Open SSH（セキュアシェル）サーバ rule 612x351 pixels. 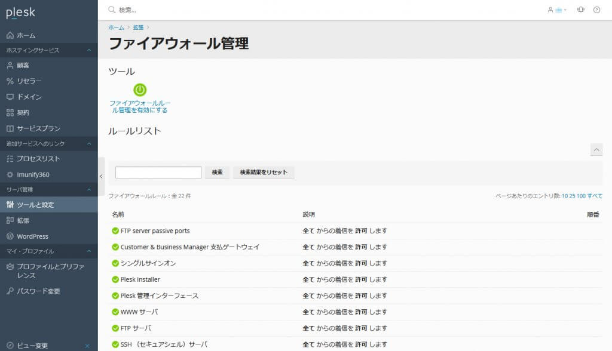tap(164, 344)
